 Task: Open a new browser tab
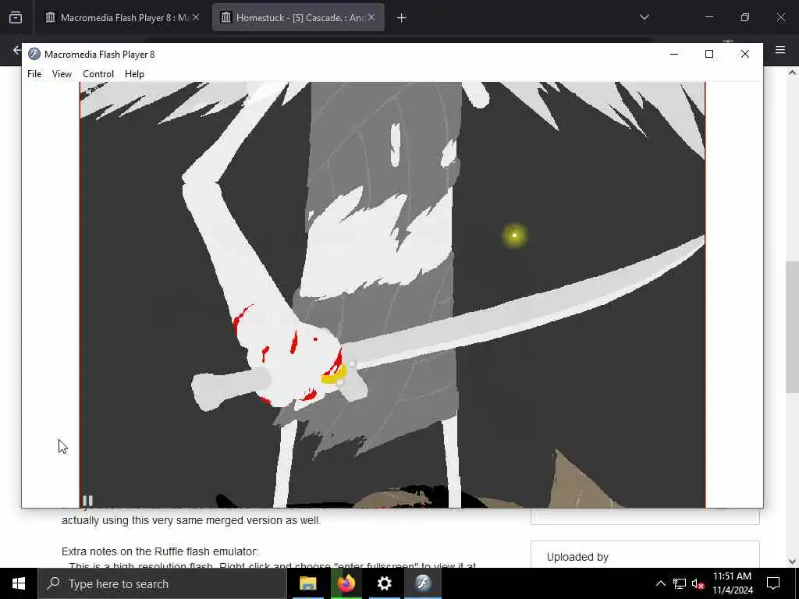(402, 18)
